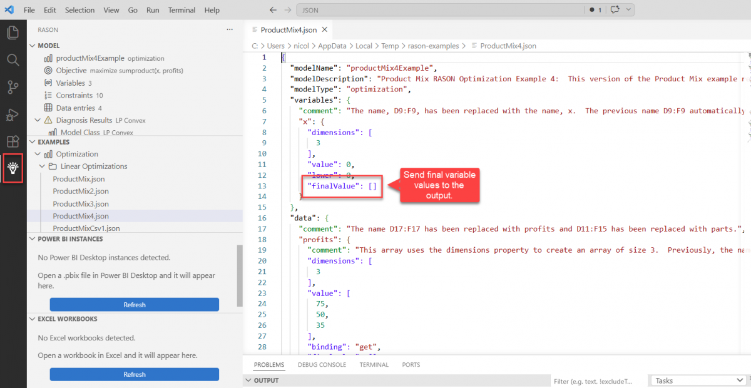Open the Terminal menu
This screenshot has height=388, width=751.
pyautogui.click(x=182, y=10)
